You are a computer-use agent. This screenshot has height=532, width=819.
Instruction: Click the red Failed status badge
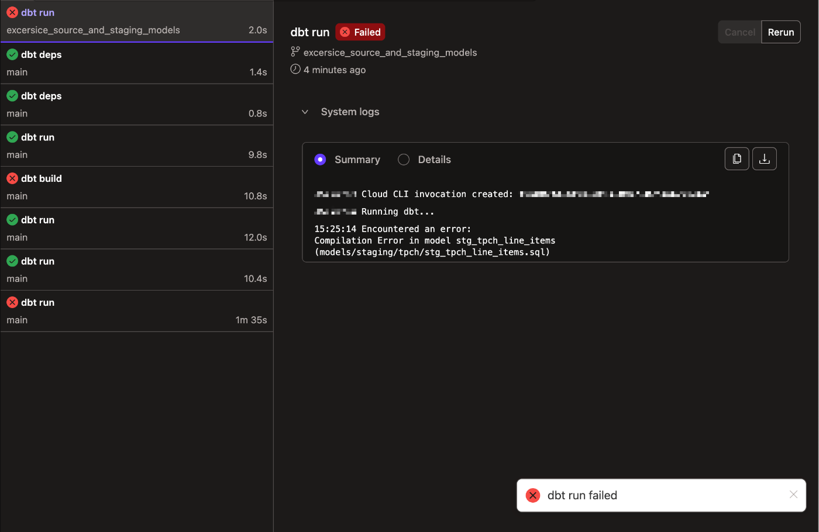360,32
